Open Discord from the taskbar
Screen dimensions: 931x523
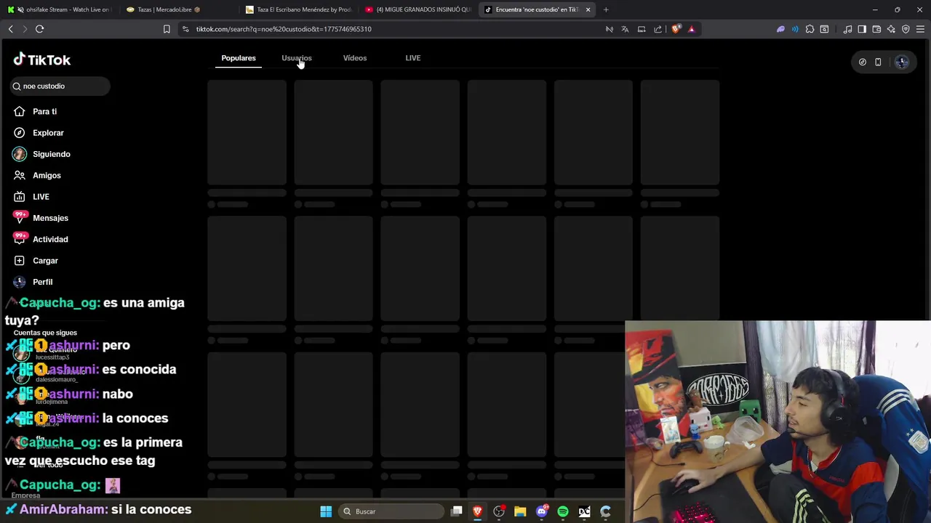click(x=541, y=511)
